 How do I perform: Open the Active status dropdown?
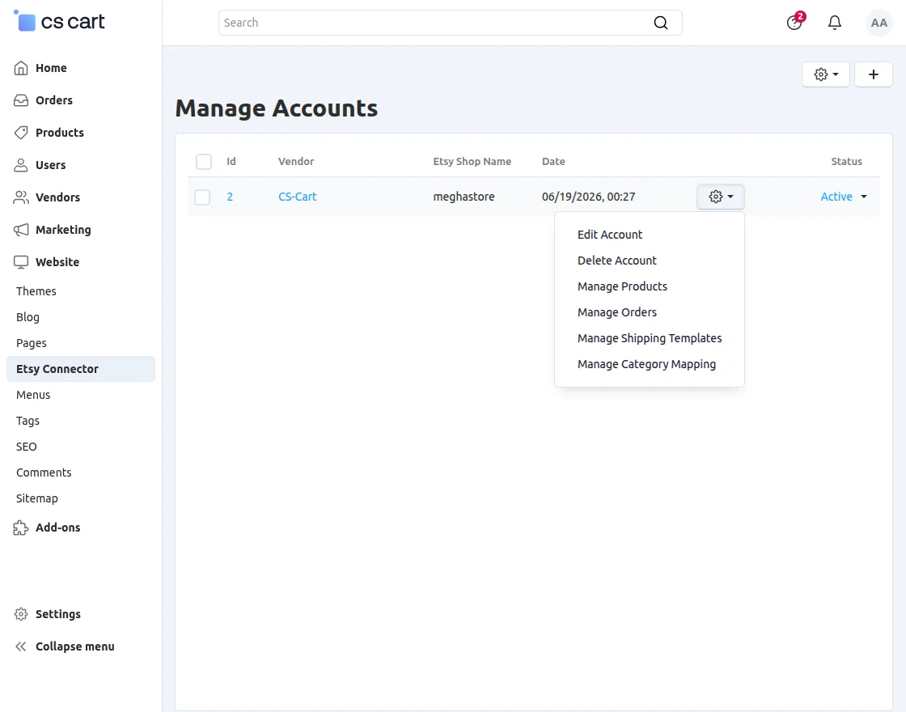844,197
